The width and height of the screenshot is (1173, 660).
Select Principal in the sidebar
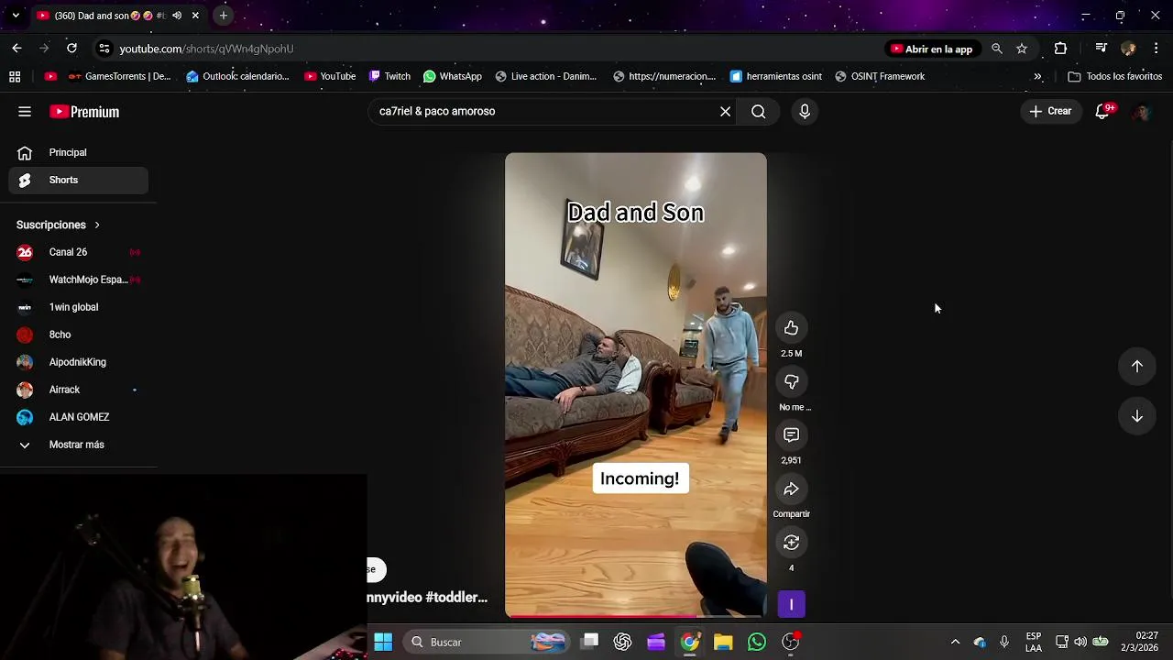(79, 153)
